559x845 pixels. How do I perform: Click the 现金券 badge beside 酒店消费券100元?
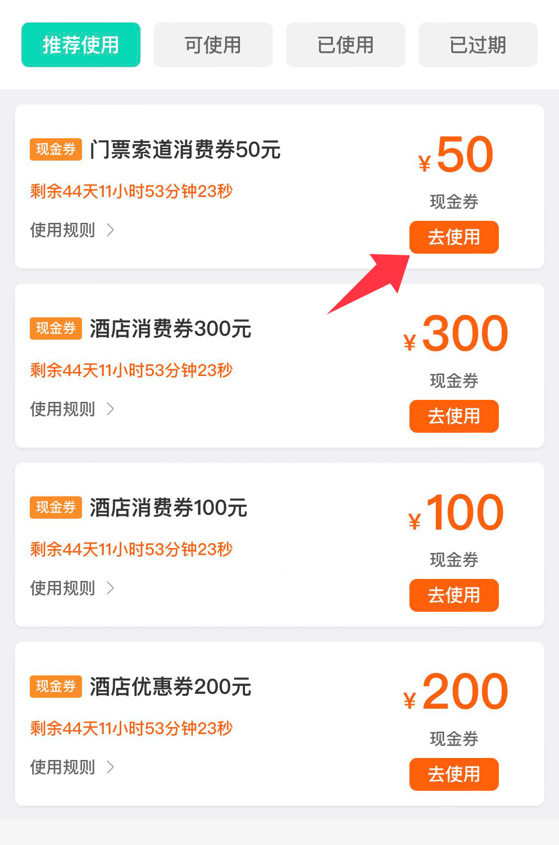point(56,507)
